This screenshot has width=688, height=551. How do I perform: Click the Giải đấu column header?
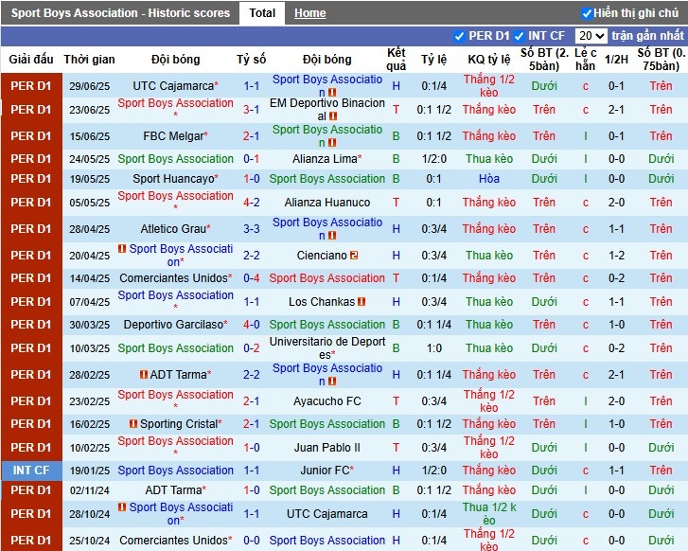click(31, 60)
